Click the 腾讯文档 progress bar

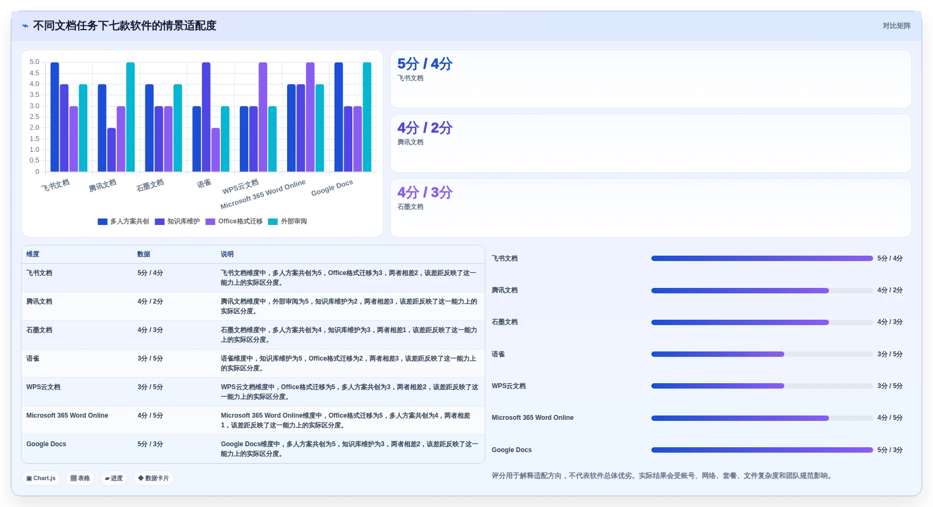(762, 291)
